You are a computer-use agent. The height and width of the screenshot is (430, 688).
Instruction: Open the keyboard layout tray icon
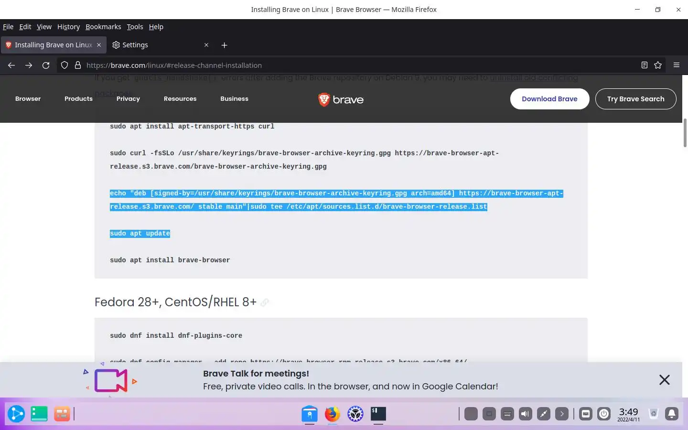507,414
